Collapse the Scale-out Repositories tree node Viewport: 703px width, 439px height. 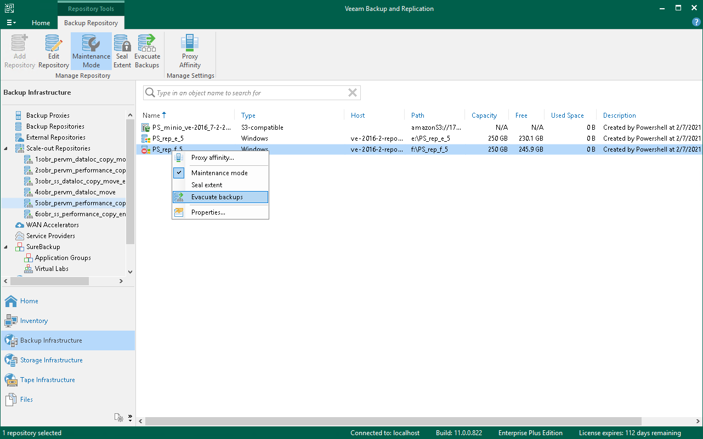pyautogui.click(x=5, y=148)
